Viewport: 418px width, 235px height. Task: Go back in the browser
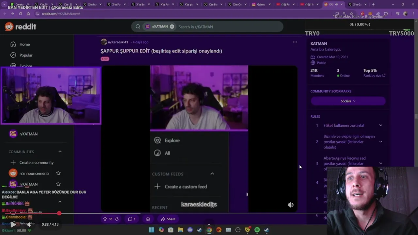(x=5, y=14)
